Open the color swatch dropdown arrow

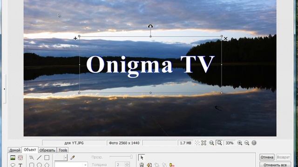point(65,157)
